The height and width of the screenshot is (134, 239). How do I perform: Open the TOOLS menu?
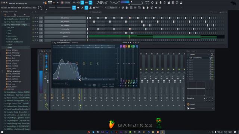coord(31,7)
